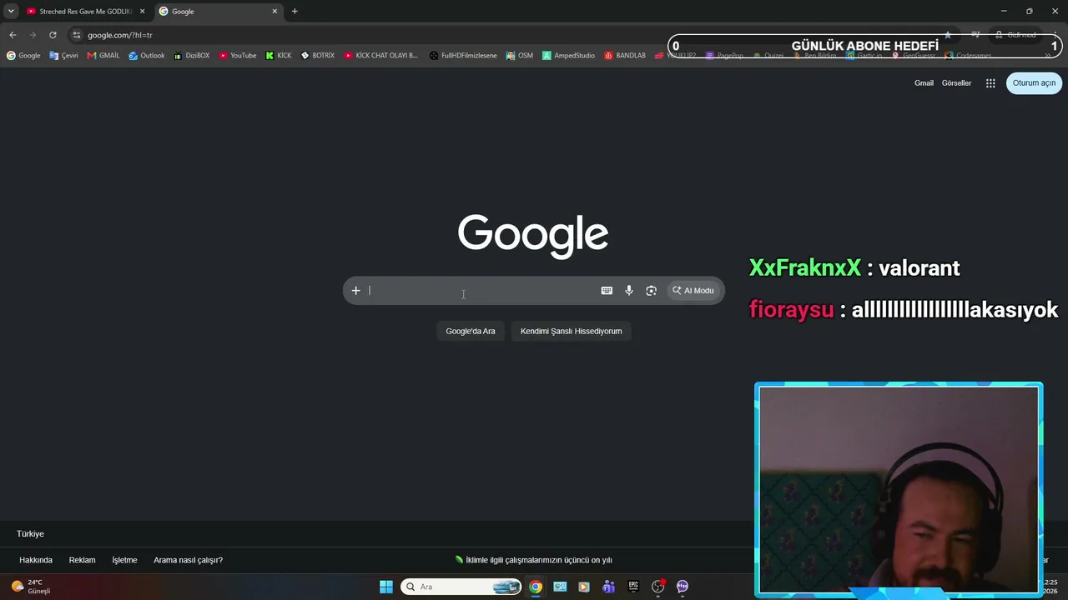Open the Outlook bookmark
This screenshot has width=1068, height=600.
coord(147,56)
